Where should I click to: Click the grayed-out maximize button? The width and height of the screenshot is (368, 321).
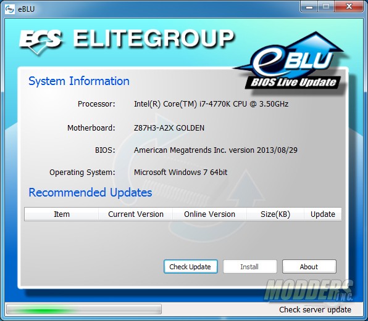(x=326, y=6)
